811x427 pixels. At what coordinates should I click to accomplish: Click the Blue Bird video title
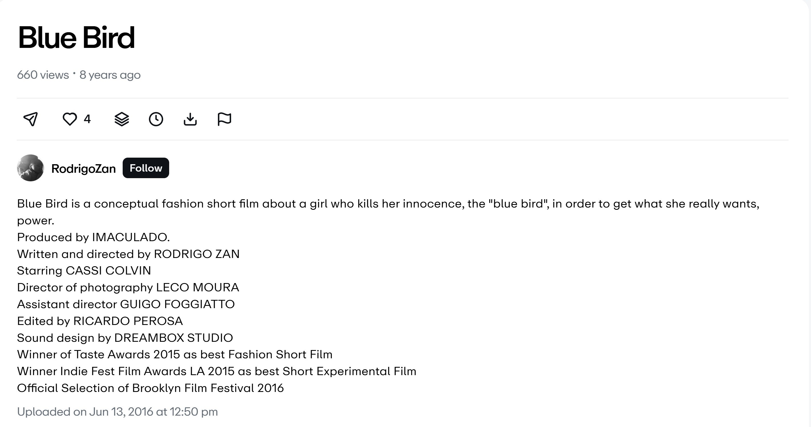76,37
